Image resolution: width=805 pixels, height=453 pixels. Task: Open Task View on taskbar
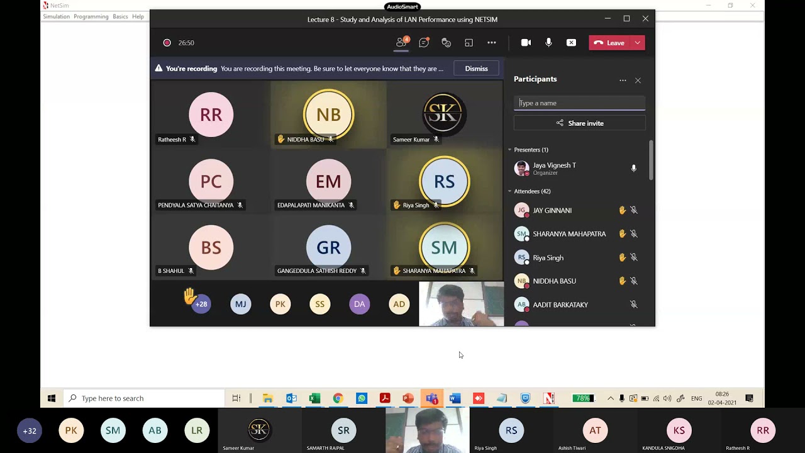[x=236, y=398]
